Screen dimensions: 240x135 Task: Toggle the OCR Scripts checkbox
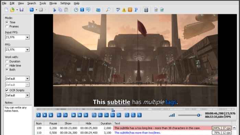pyautogui.click(x=7, y=90)
